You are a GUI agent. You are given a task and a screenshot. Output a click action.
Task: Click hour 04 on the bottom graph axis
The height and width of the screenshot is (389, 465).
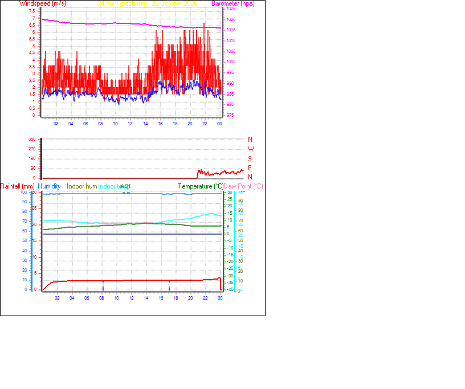pos(72,298)
